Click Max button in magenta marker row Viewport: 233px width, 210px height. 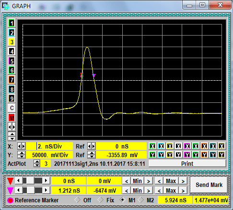(171, 191)
